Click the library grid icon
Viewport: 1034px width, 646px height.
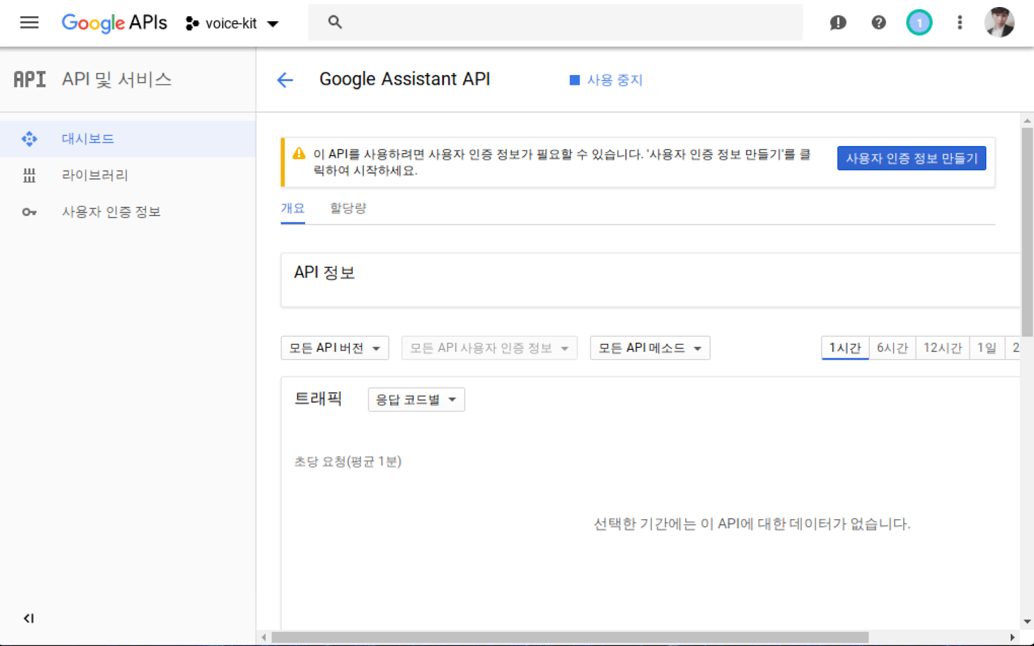point(29,175)
